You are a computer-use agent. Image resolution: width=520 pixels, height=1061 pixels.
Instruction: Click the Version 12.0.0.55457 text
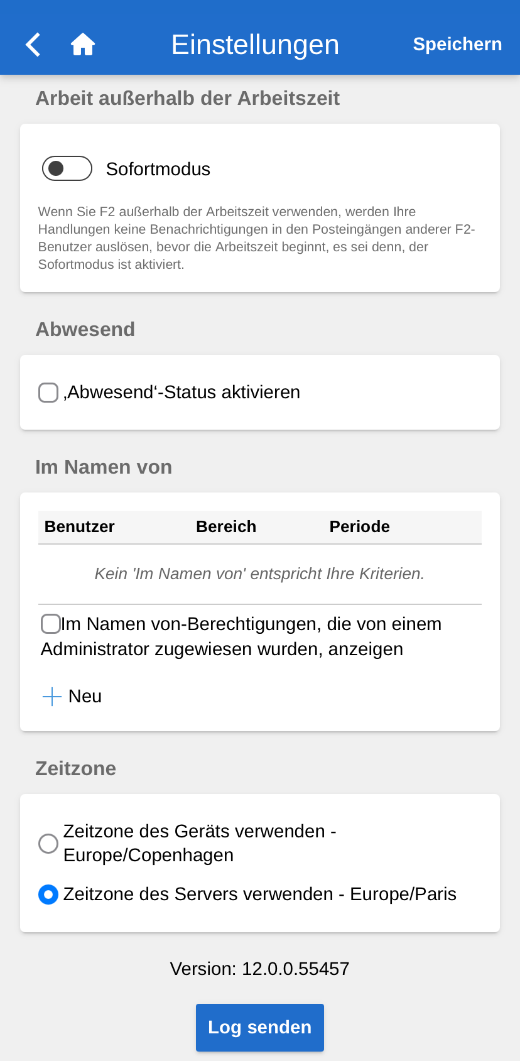[259, 969]
